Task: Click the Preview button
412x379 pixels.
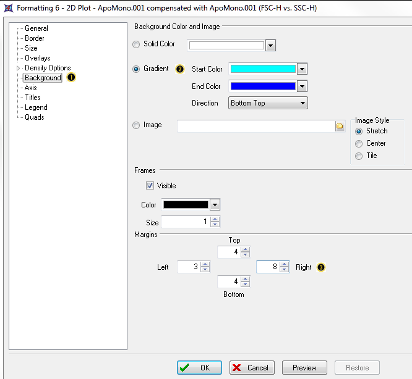Action: 304,368
